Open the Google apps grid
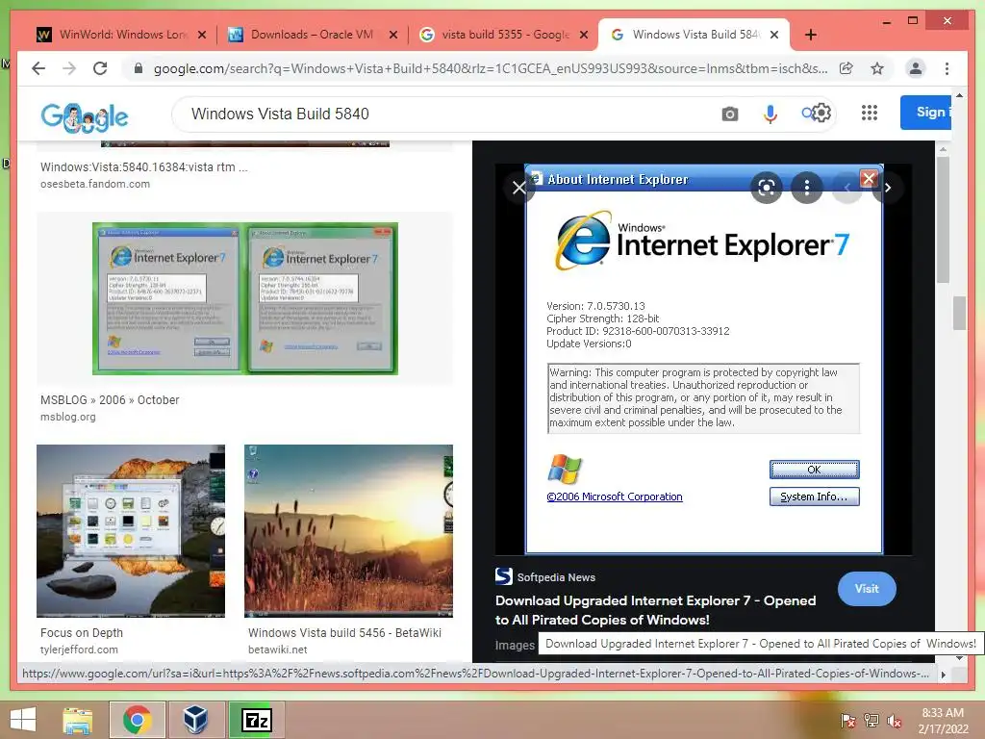This screenshot has height=739, width=985. pos(870,113)
